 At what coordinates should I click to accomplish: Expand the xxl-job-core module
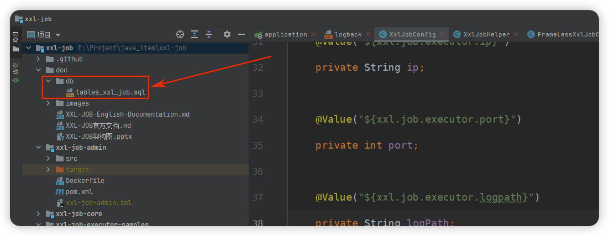click(x=38, y=214)
